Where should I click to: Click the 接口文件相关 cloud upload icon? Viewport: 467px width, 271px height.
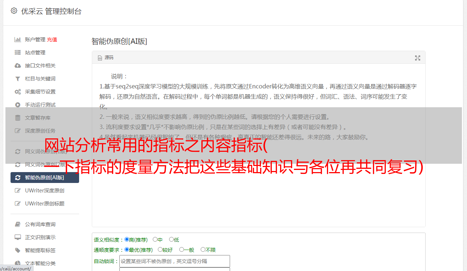pyautogui.click(x=17, y=66)
